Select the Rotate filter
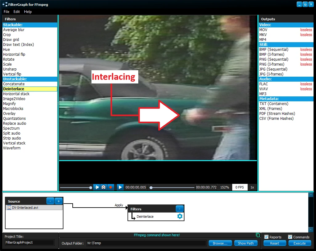 (x=30, y=59)
